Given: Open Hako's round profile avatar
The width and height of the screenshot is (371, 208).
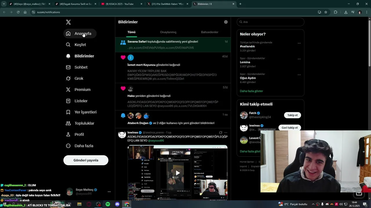Looking at the screenshot, I should (131, 89).
